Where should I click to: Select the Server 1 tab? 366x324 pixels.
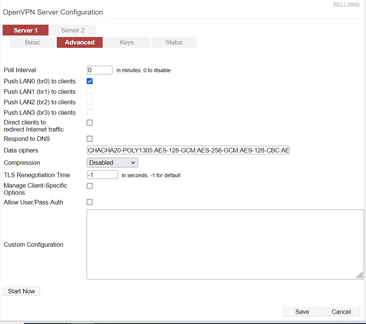pyautogui.click(x=25, y=30)
